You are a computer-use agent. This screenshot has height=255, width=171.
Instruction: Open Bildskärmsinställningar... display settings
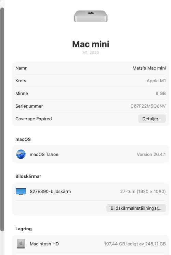coord(136,208)
